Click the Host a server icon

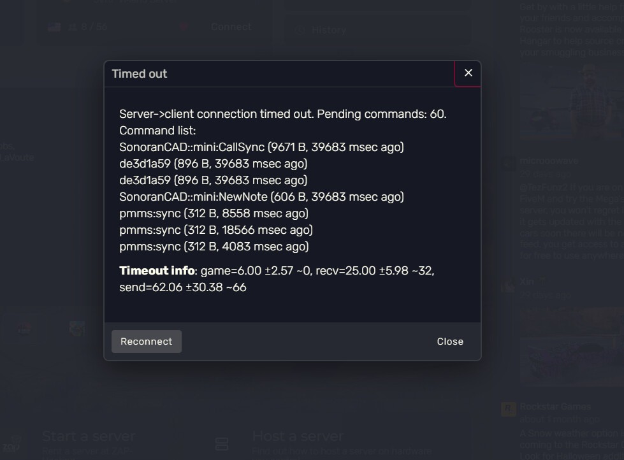pos(222,443)
